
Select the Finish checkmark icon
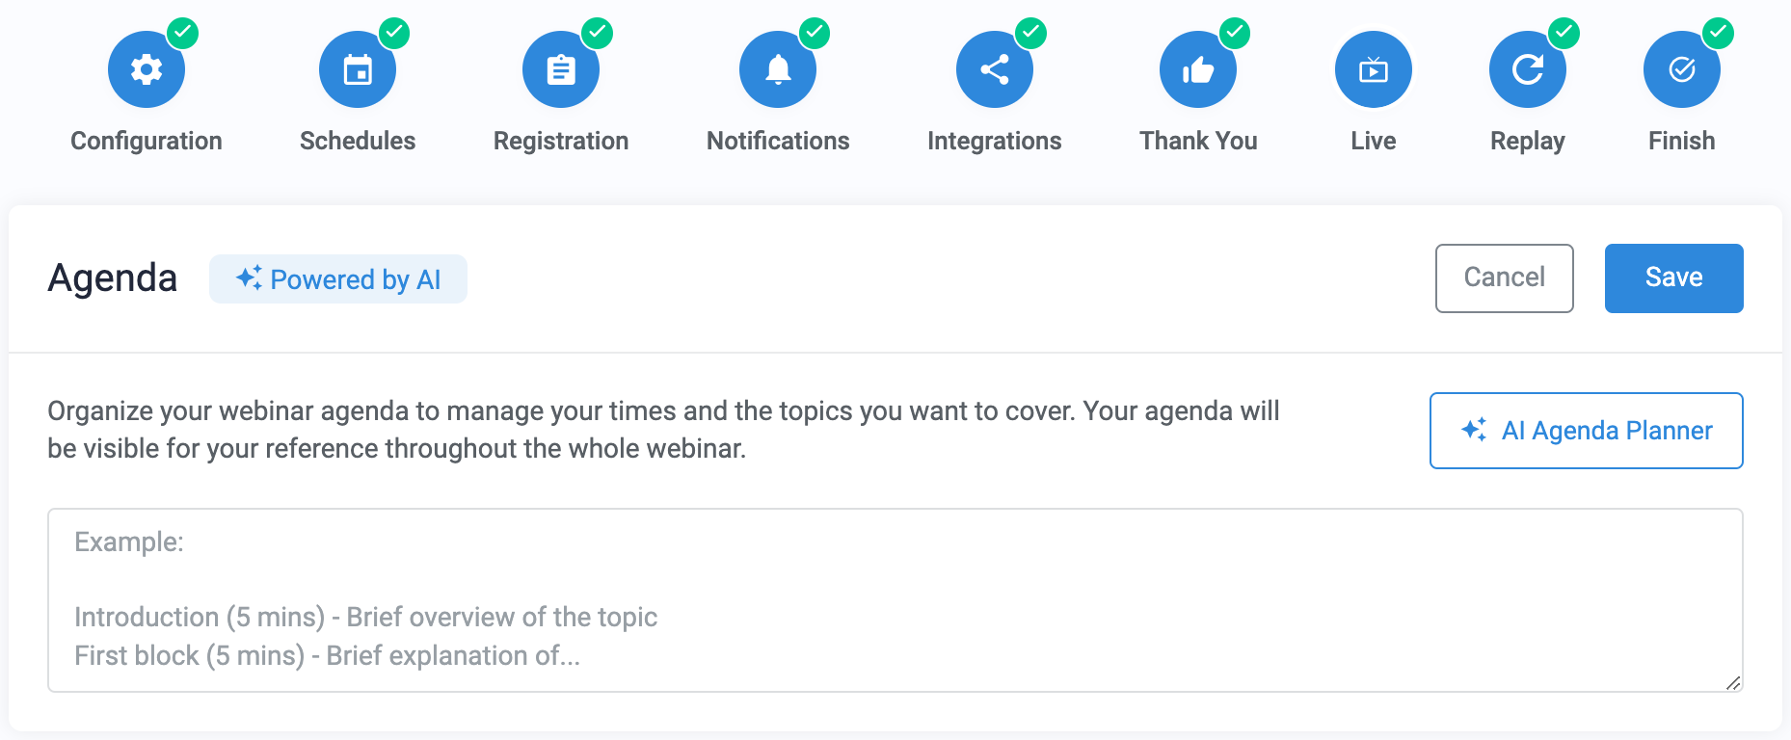1680,68
